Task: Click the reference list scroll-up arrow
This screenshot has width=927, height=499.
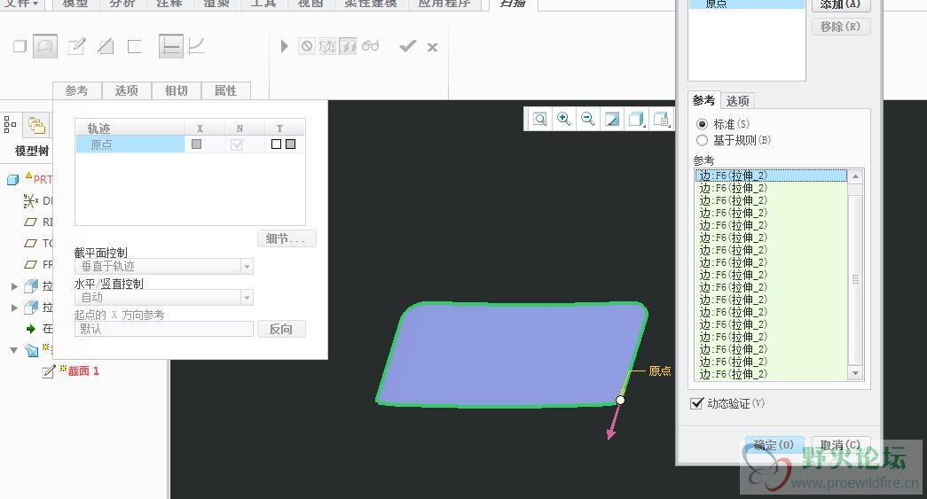Action: pos(855,176)
